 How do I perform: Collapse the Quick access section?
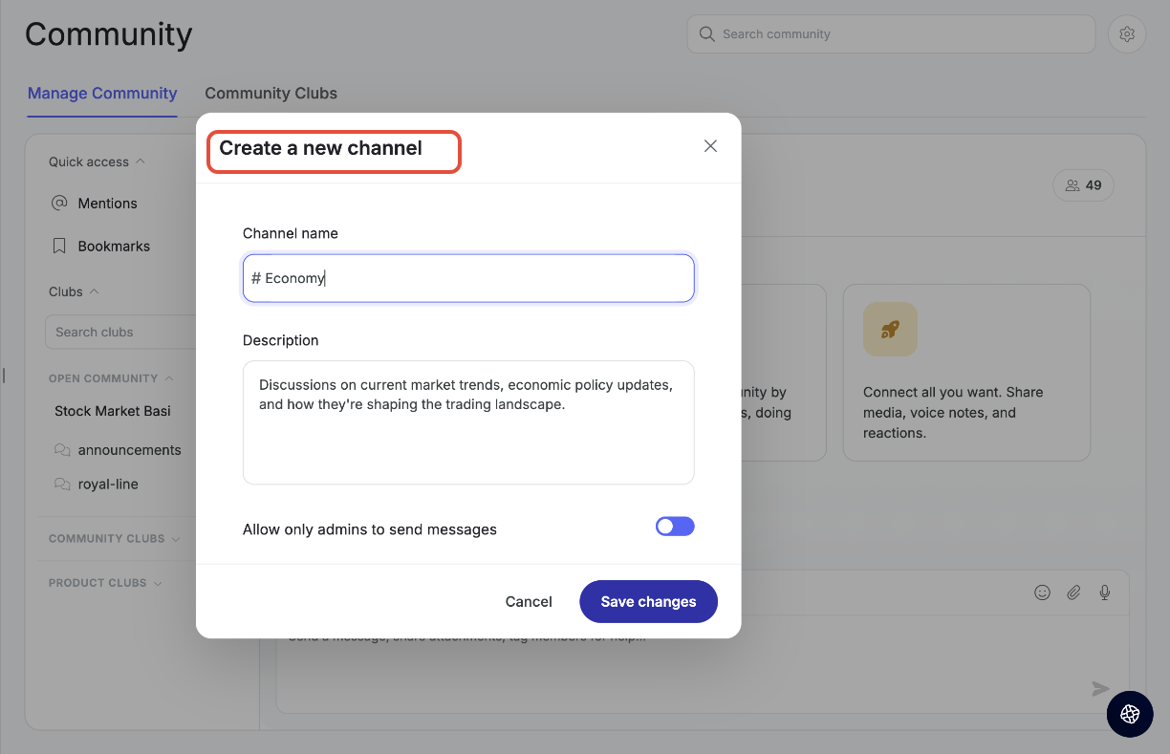pos(141,162)
